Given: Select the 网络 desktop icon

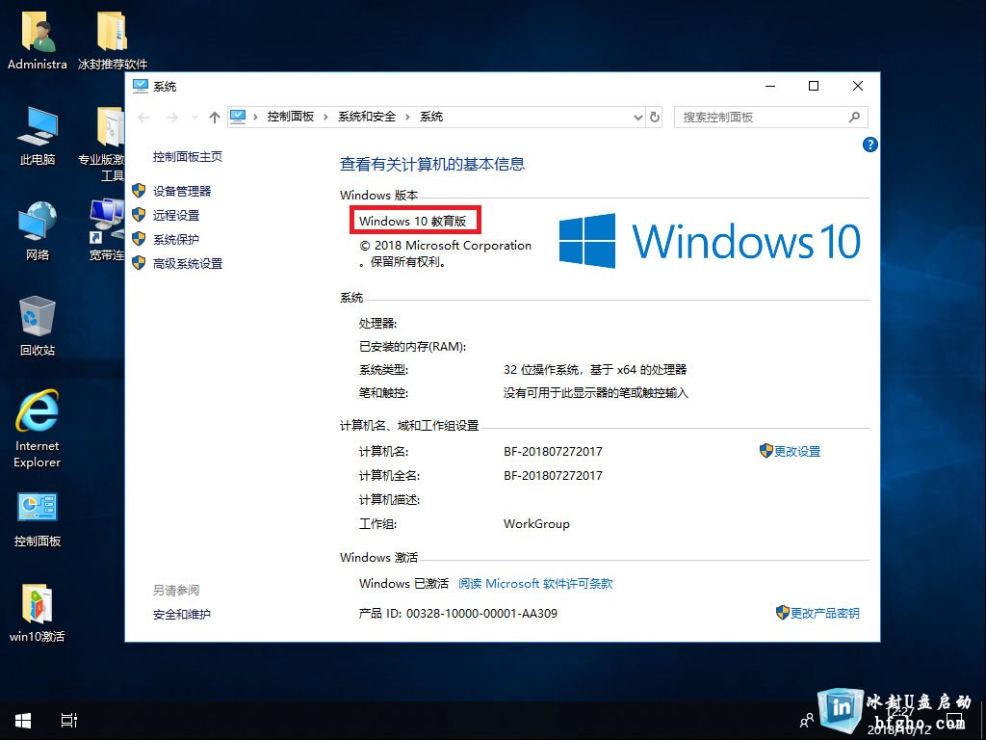Looking at the screenshot, I should (38, 231).
